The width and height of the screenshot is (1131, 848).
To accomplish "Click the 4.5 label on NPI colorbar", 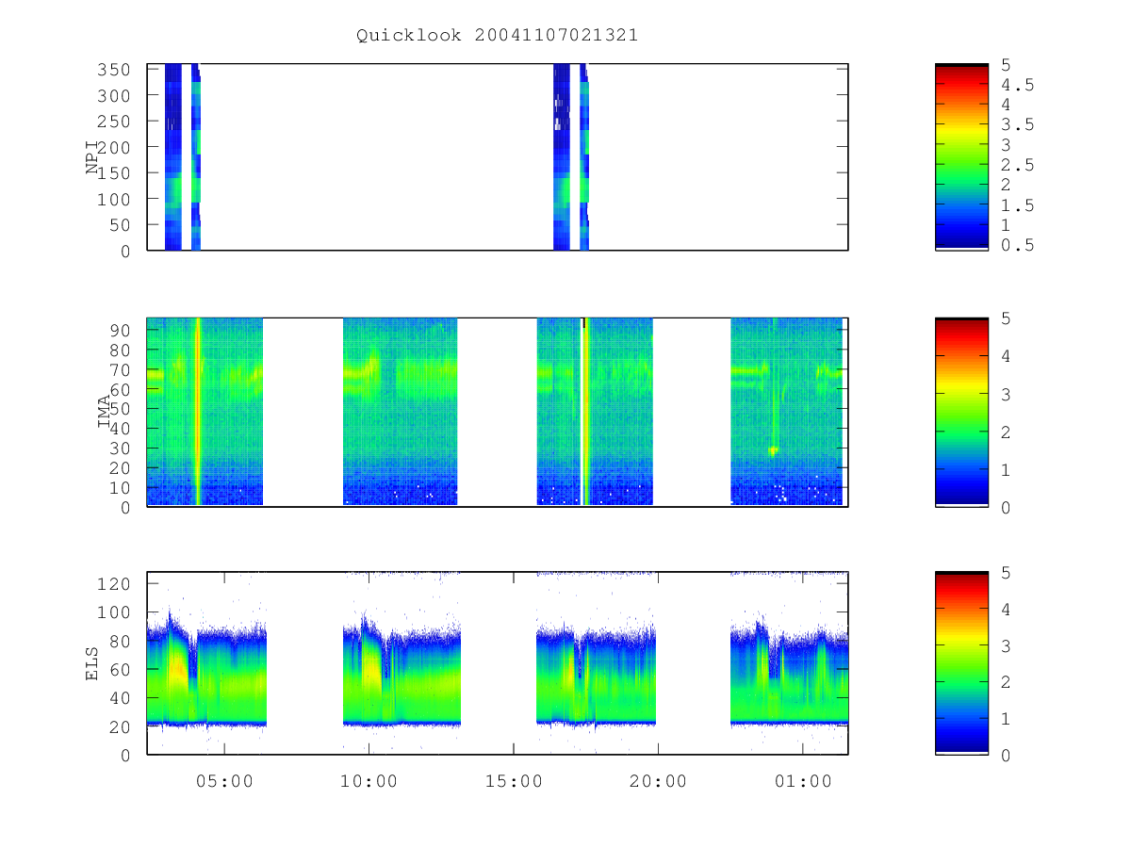I will coord(1017,85).
